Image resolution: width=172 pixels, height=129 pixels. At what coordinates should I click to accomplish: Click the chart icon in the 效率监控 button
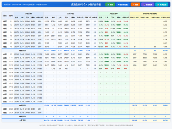pyautogui.click(x=158, y=5)
